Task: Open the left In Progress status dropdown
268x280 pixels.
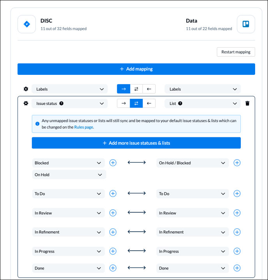Action: (68, 251)
